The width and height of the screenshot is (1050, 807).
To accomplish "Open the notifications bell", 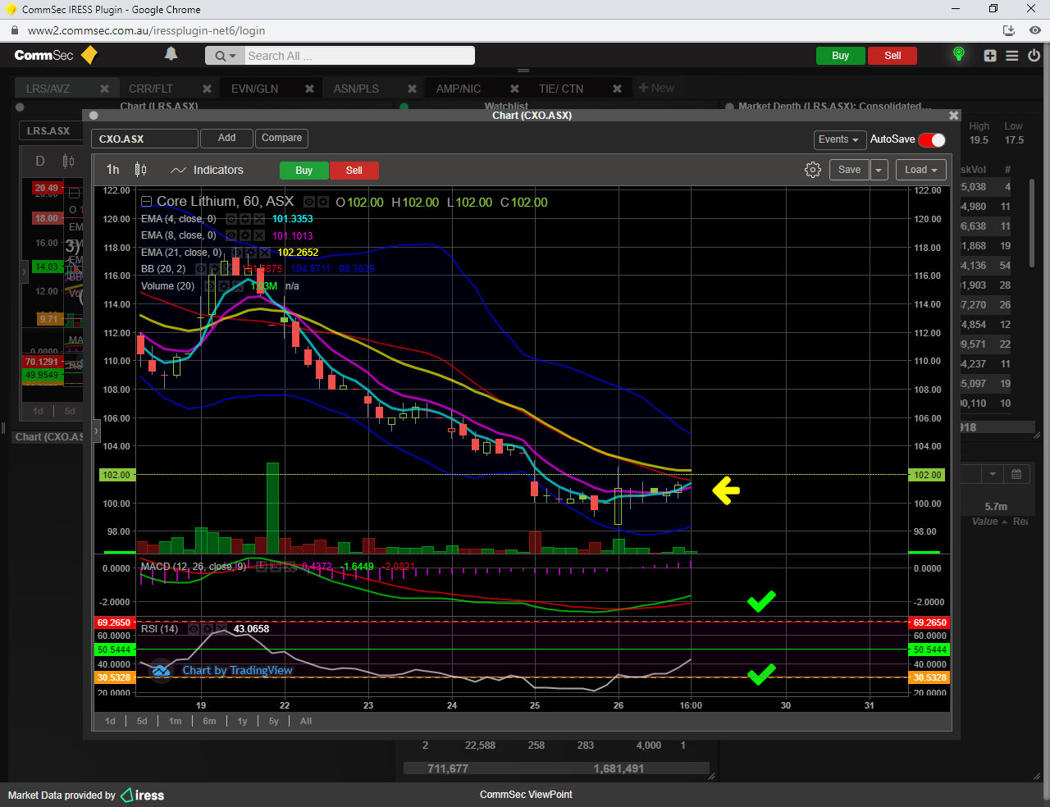I will 171,54.
